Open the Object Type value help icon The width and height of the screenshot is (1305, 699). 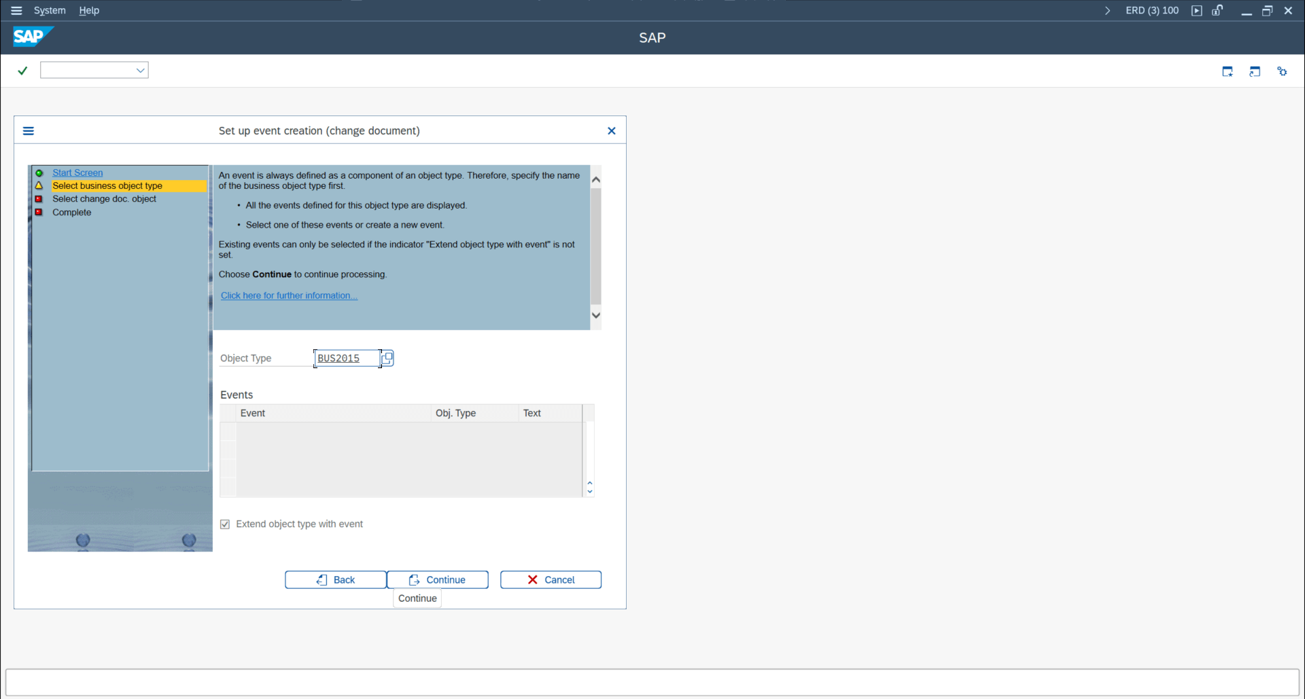[387, 358]
